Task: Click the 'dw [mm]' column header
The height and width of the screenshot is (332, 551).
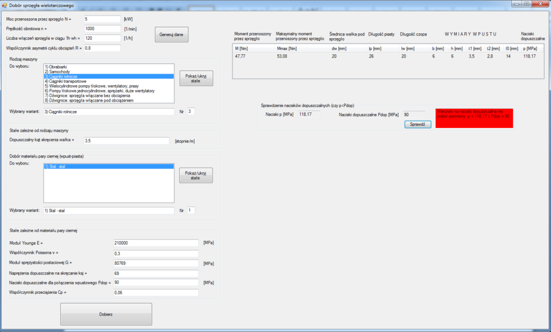Action: pyautogui.click(x=348, y=48)
